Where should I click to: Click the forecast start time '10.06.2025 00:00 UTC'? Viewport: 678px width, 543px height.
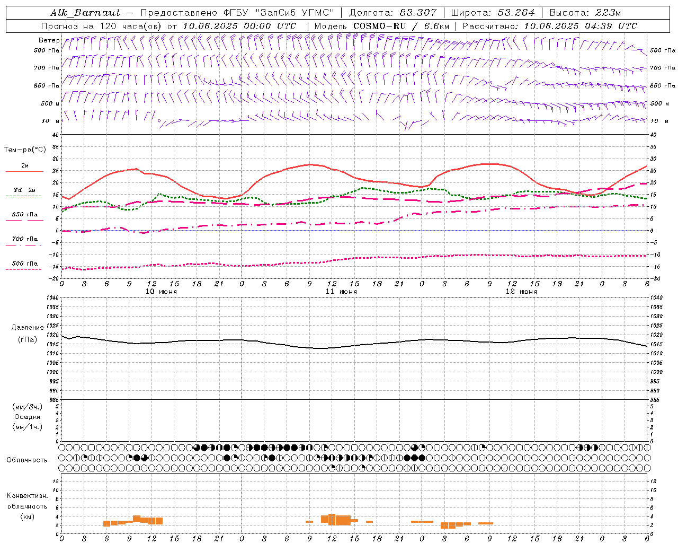(239, 26)
